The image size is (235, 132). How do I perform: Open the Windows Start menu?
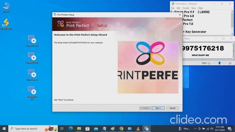coord(4,129)
